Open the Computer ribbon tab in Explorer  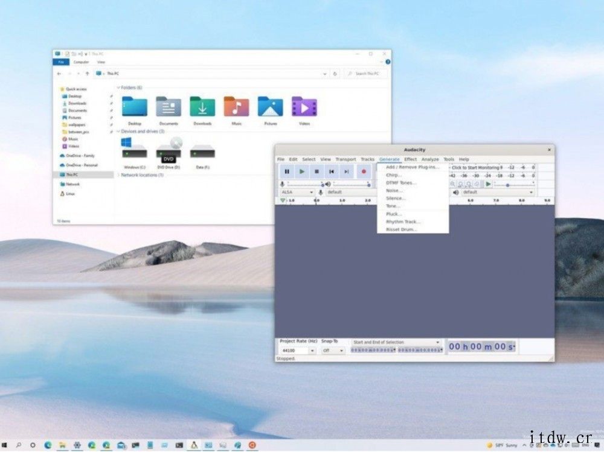click(x=81, y=62)
